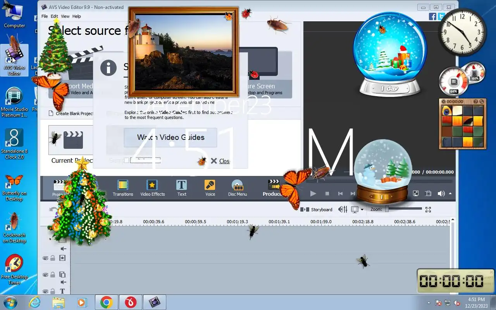Open Windows Explorer folder on taskbar
The width and height of the screenshot is (496, 310).
pos(59,302)
